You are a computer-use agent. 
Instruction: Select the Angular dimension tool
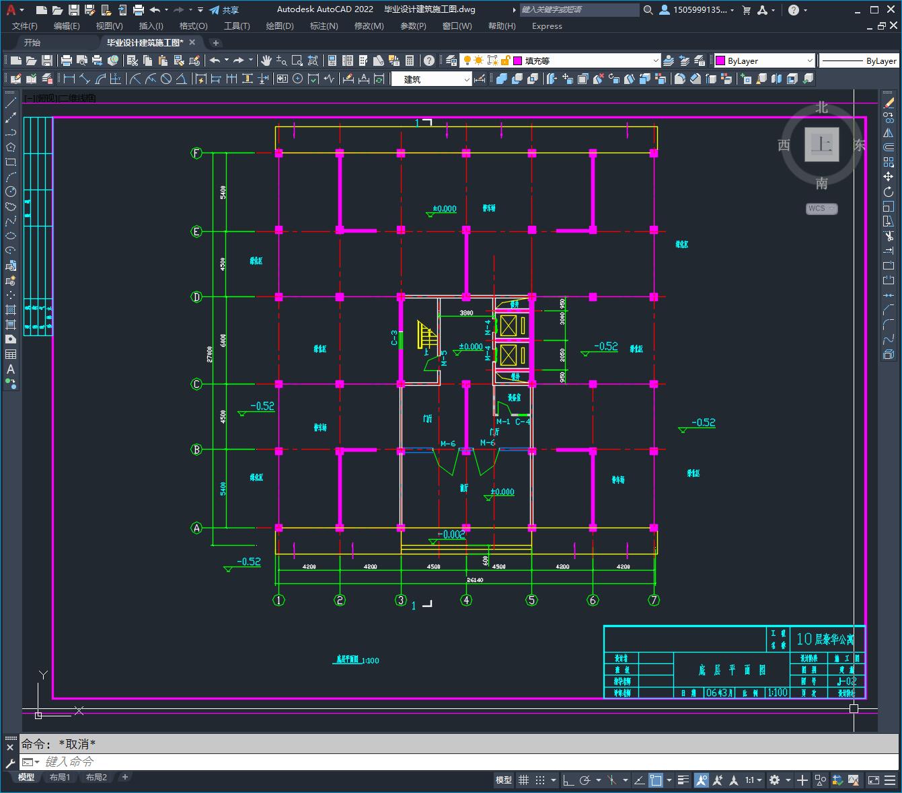point(181,79)
